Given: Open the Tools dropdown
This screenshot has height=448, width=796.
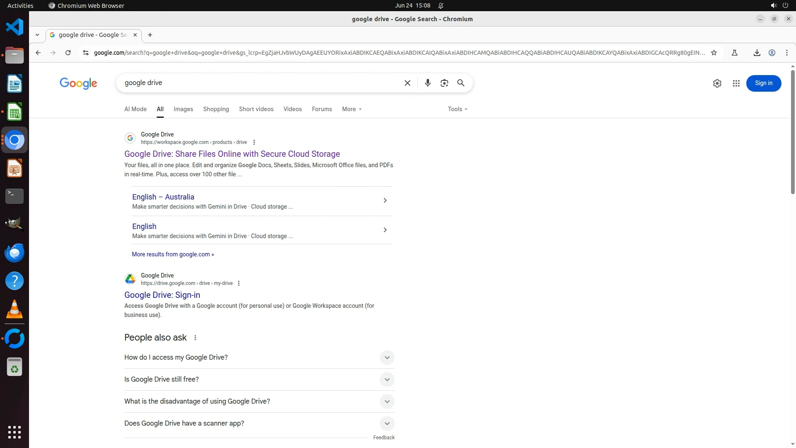Looking at the screenshot, I should tap(457, 109).
